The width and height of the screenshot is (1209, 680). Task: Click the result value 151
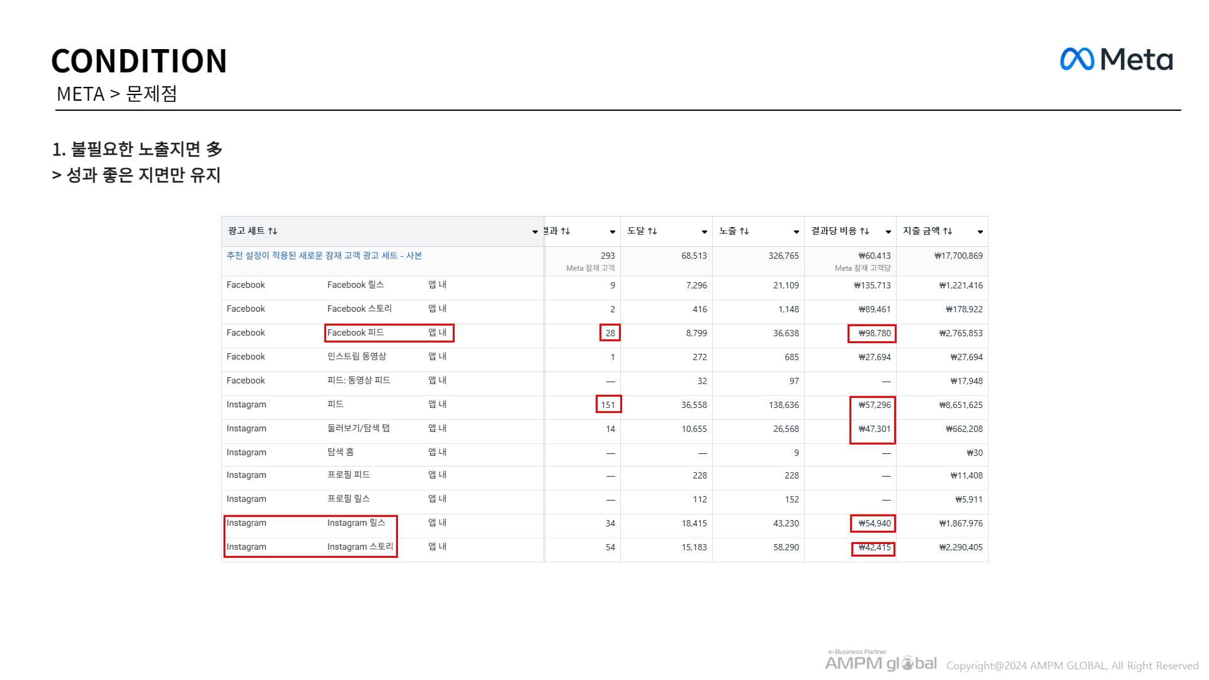click(x=608, y=405)
